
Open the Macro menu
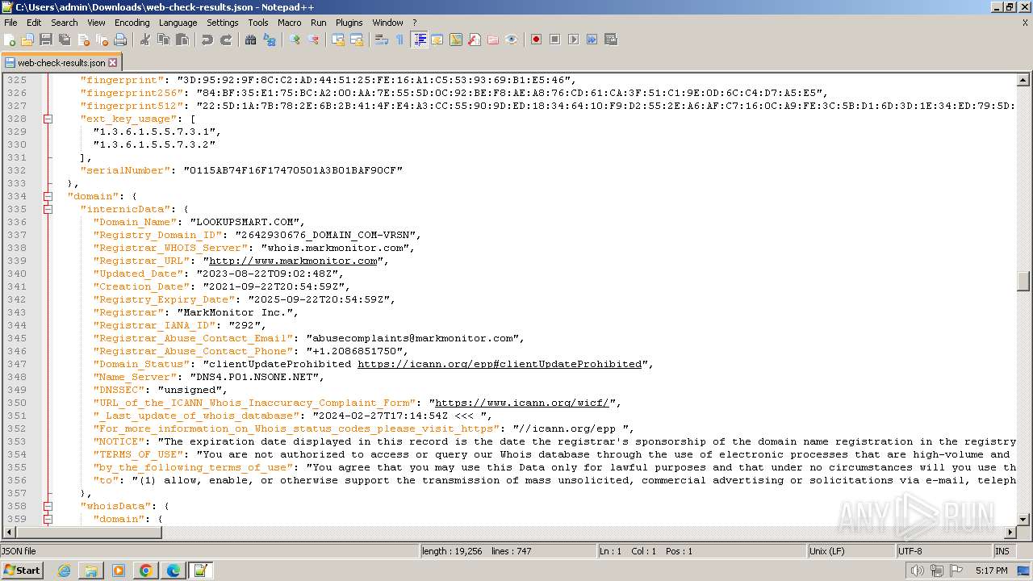tap(289, 23)
